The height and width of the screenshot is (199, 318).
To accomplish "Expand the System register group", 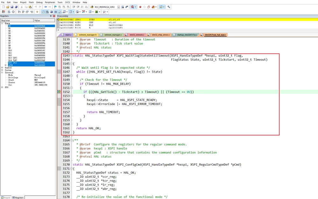I will (x=2, y=70).
